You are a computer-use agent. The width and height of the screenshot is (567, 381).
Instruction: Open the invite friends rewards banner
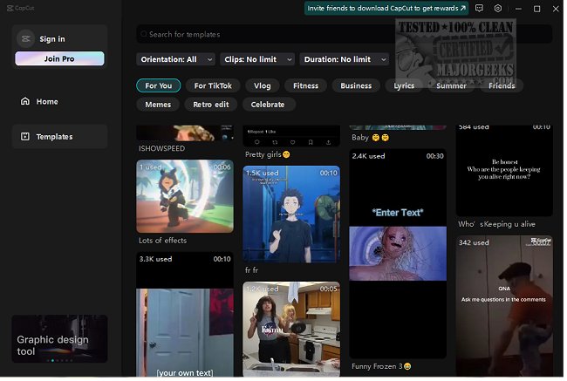388,9
